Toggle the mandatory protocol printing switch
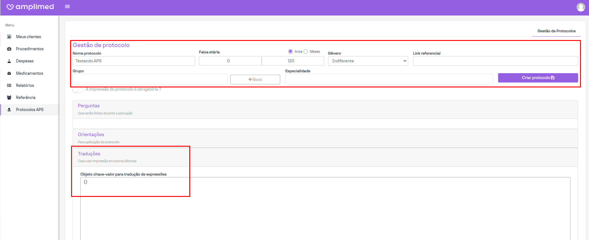This screenshot has width=589, height=240. (x=78, y=90)
